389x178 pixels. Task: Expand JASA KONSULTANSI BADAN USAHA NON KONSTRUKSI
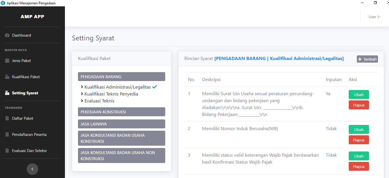[121, 155]
